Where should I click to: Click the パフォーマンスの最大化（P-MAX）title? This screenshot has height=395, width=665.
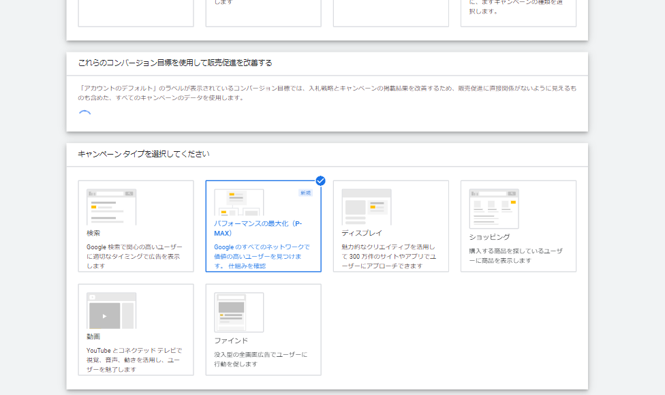click(x=258, y=228)
